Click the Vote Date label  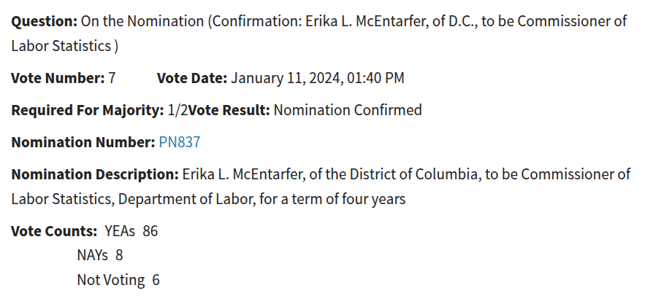point(192,78)
